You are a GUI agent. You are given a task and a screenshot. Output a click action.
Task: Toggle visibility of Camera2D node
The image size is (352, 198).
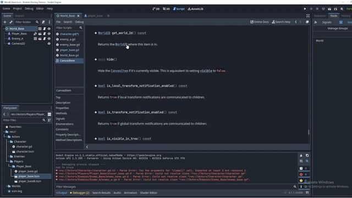click(x=49, y=43)
